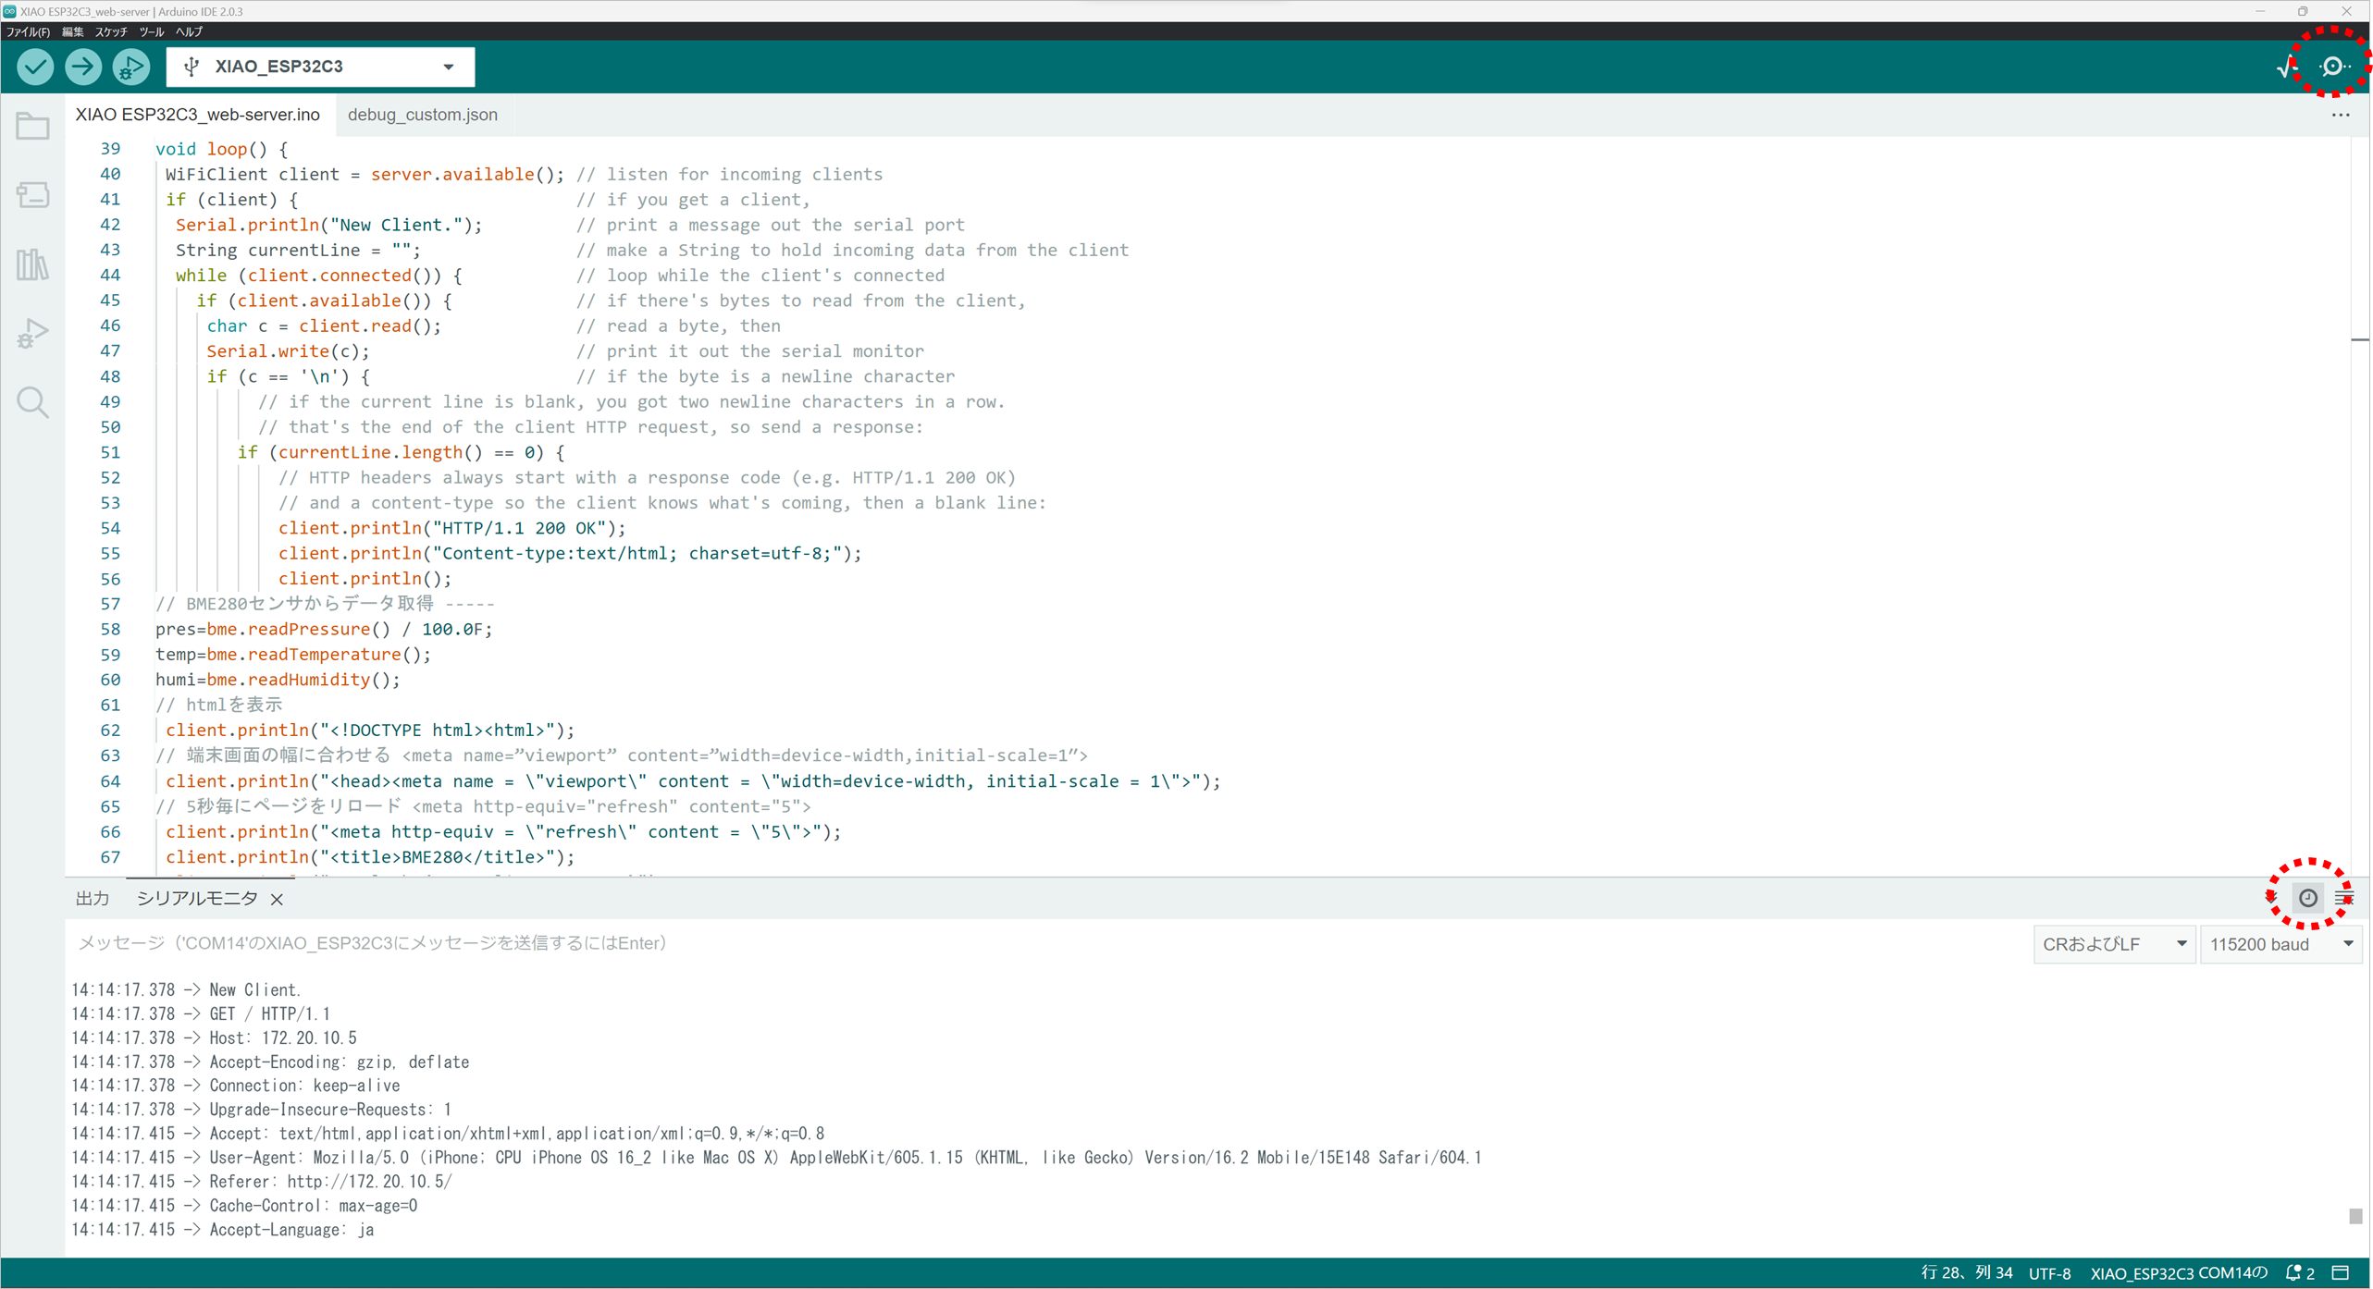Toggle timestamp clock in serial monitor
Viewport: 2373px width, 1289px height.
2308,898
